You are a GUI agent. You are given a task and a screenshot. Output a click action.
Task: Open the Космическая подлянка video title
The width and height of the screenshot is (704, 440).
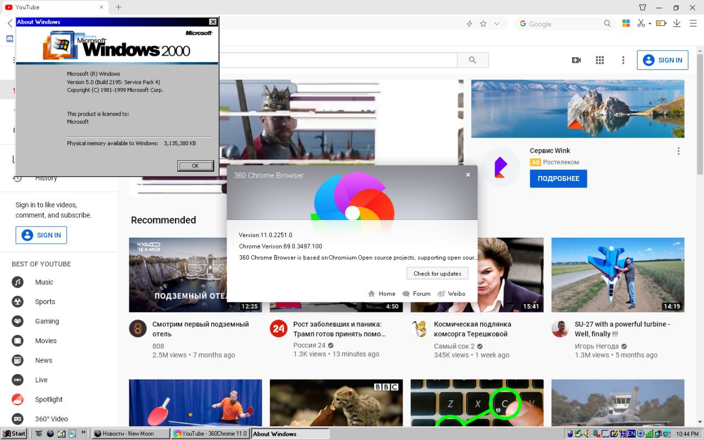472,329
